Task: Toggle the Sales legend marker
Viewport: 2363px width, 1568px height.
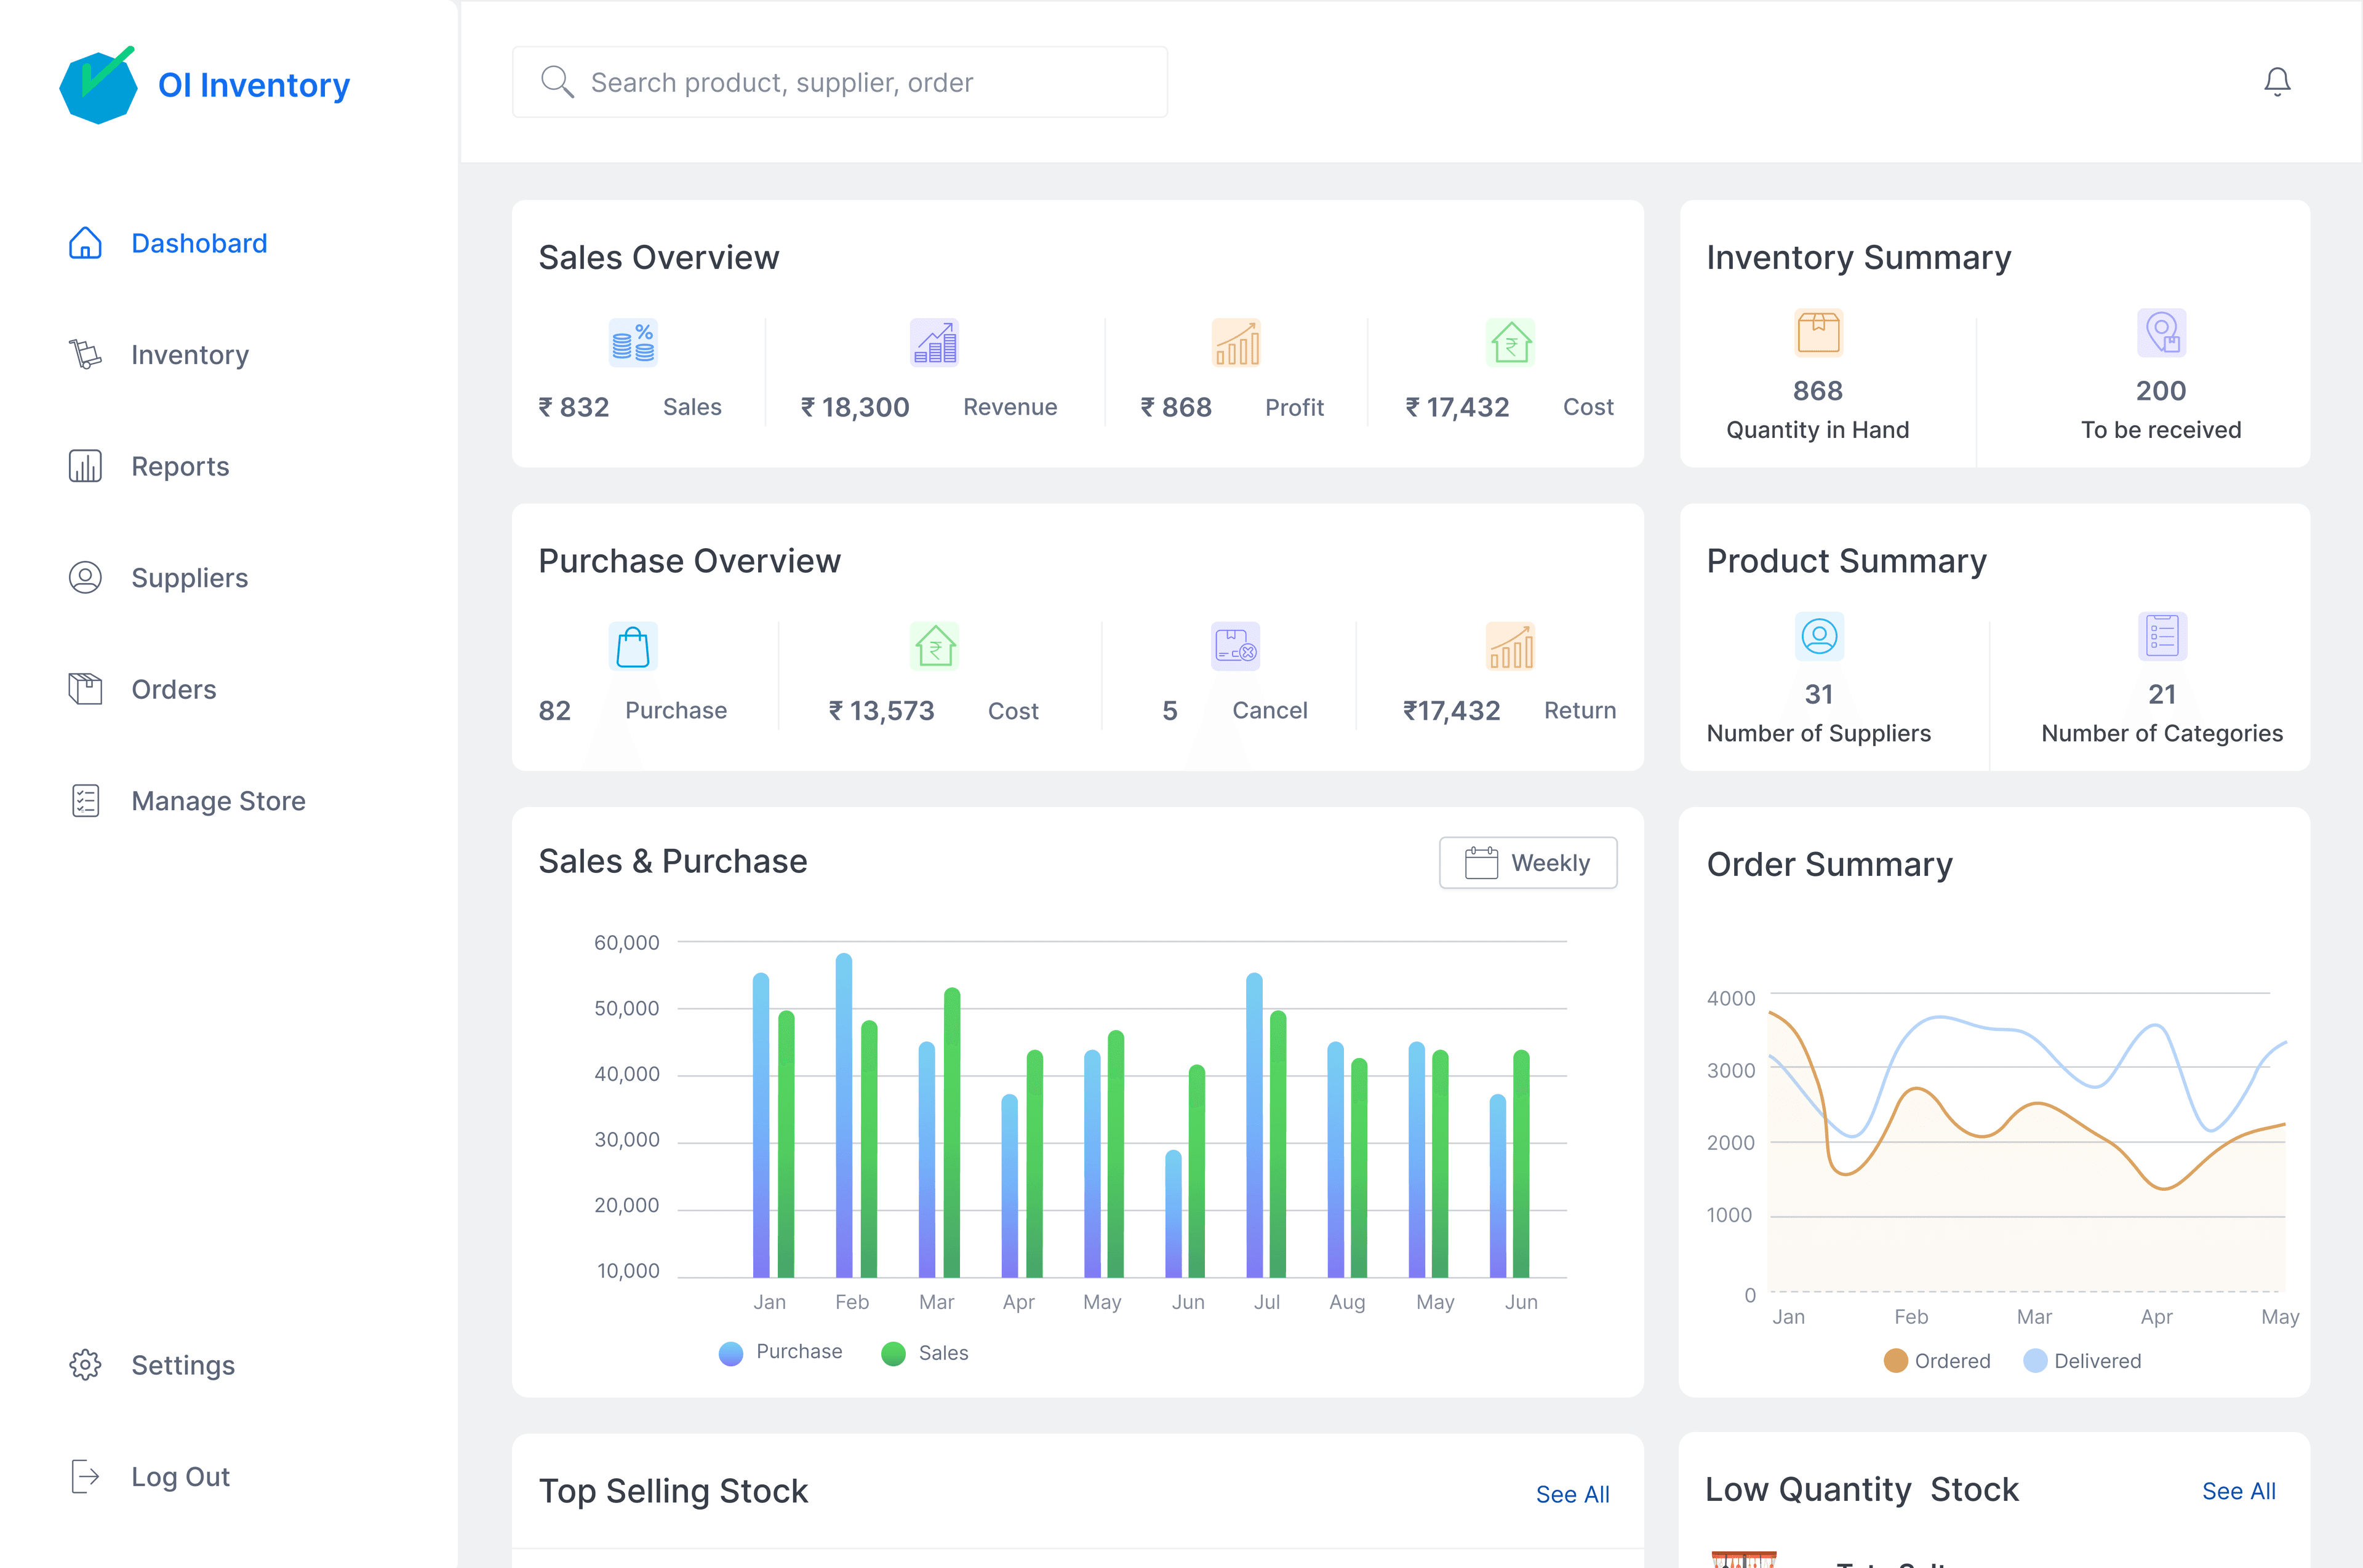Action: 894,1353
